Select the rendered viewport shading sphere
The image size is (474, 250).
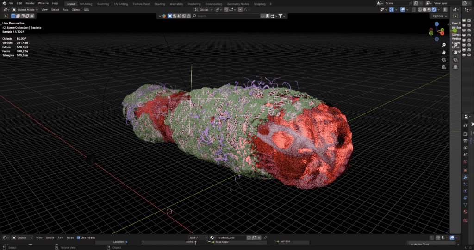point(434,9)
